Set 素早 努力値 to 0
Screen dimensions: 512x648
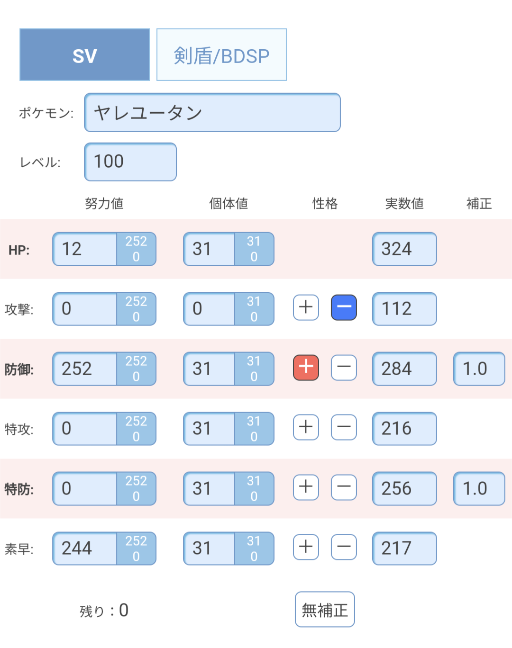pos(136,557)
